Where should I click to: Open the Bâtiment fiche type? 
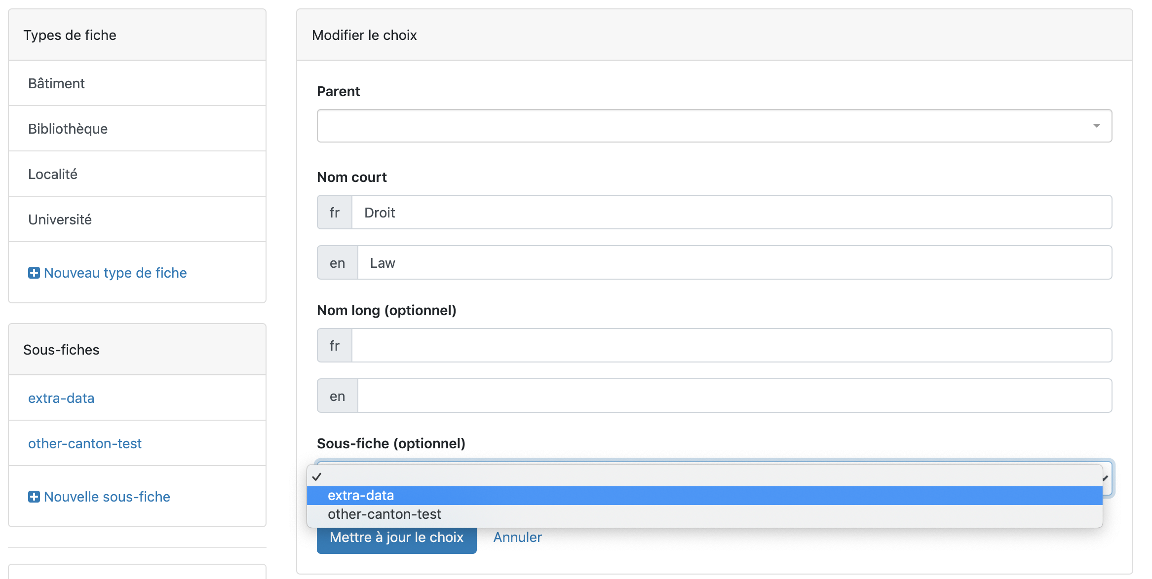[56, 83]
